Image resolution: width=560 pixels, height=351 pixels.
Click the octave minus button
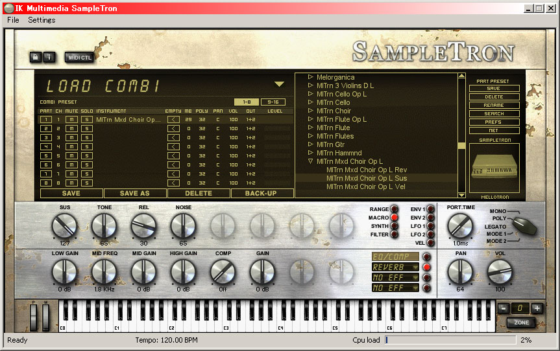(503, 308)
